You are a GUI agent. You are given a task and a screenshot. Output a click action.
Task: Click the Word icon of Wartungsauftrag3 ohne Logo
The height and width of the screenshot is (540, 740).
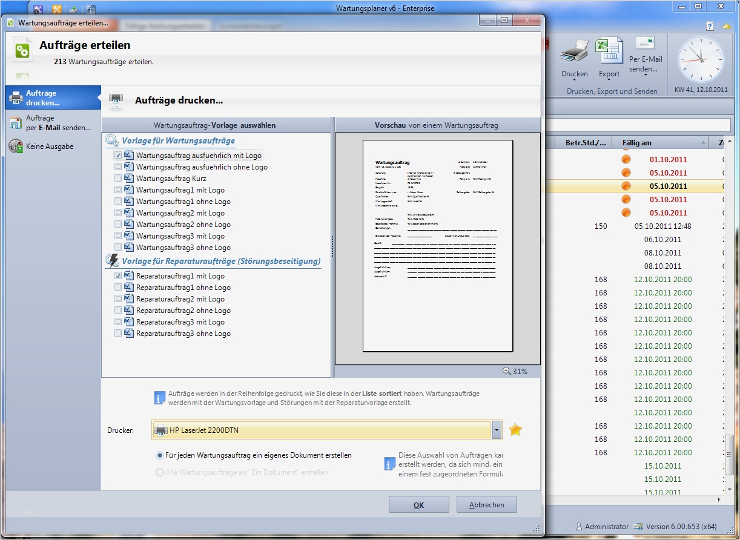pos(128,247)
